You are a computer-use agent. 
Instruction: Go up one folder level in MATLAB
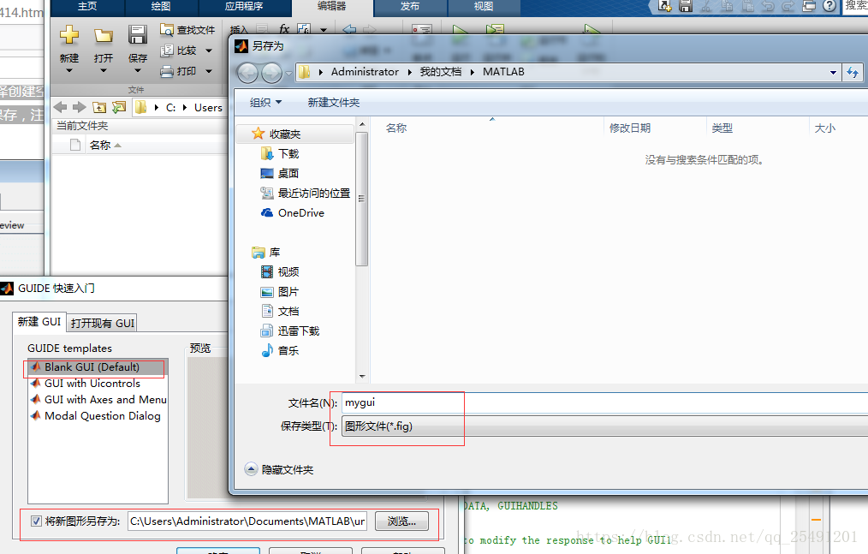coord(99,107)
